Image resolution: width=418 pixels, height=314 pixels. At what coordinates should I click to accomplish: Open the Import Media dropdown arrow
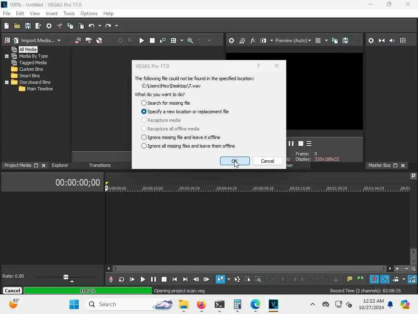pos(59,40)
